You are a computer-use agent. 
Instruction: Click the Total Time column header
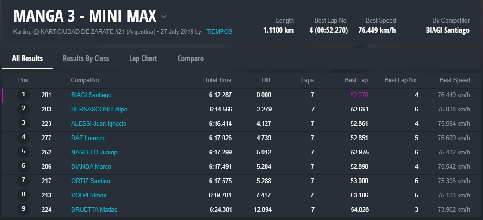pyautogui.click(x=218, y=80)
